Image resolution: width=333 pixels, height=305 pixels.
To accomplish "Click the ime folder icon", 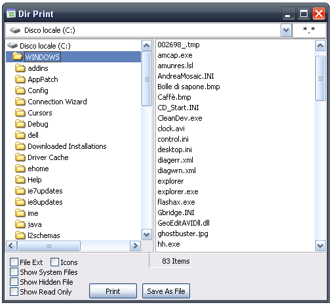I will click(x=20, y=213).
